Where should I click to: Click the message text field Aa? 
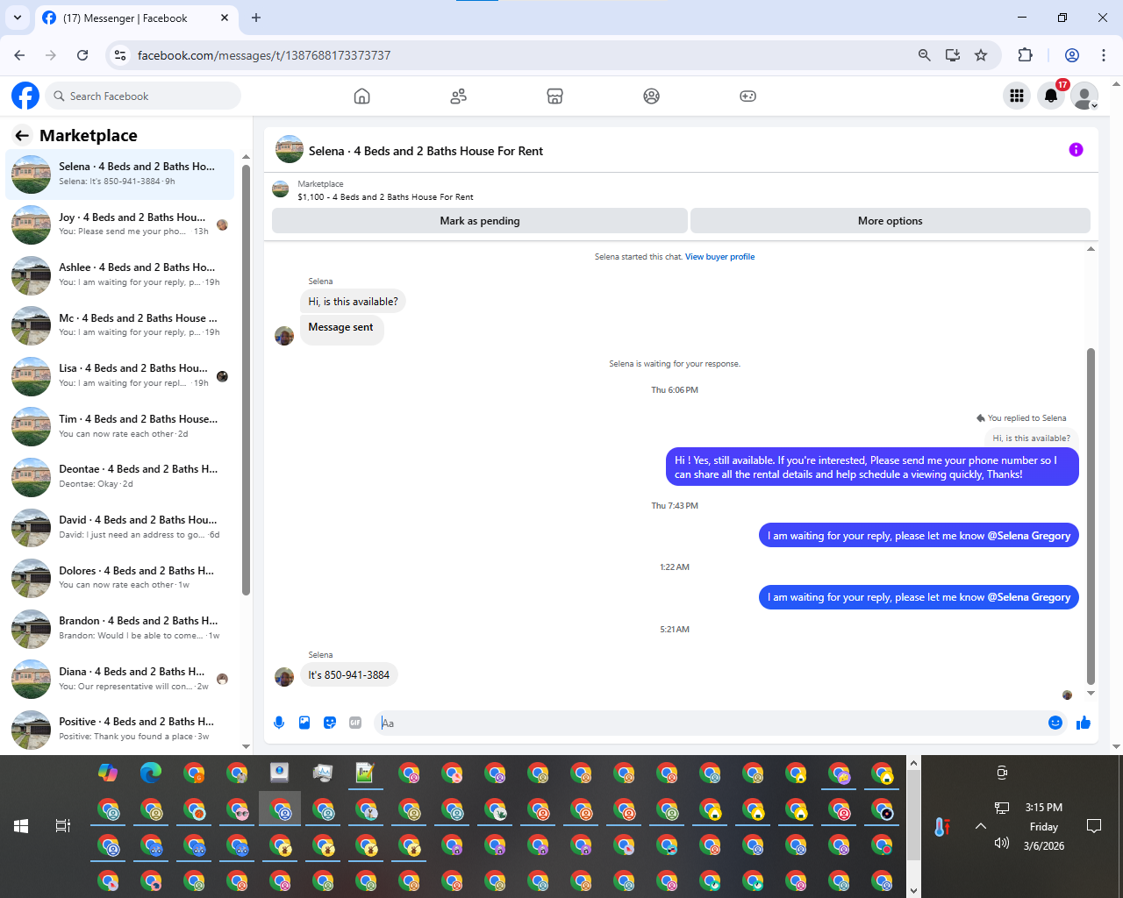(x=709, y=723)
